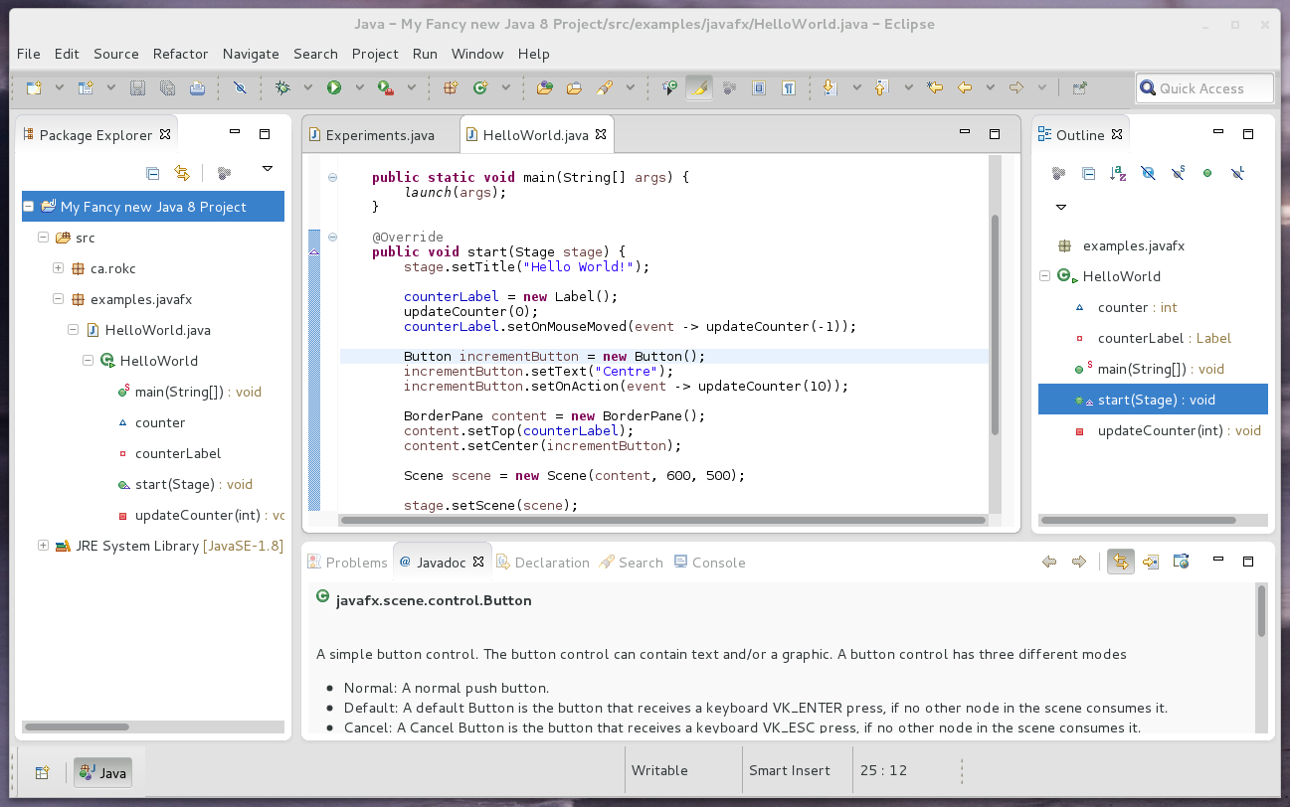This screenshot has height=807, width=1290.
Task: Click the New Java Class icon in the toolbar
Action: [x=480, y=87]
